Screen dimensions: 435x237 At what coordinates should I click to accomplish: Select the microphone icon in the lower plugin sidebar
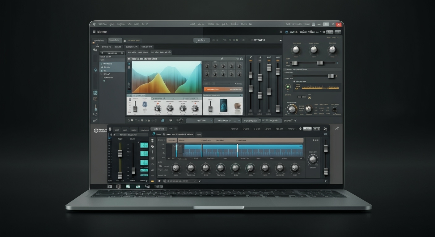coord(152,151)
